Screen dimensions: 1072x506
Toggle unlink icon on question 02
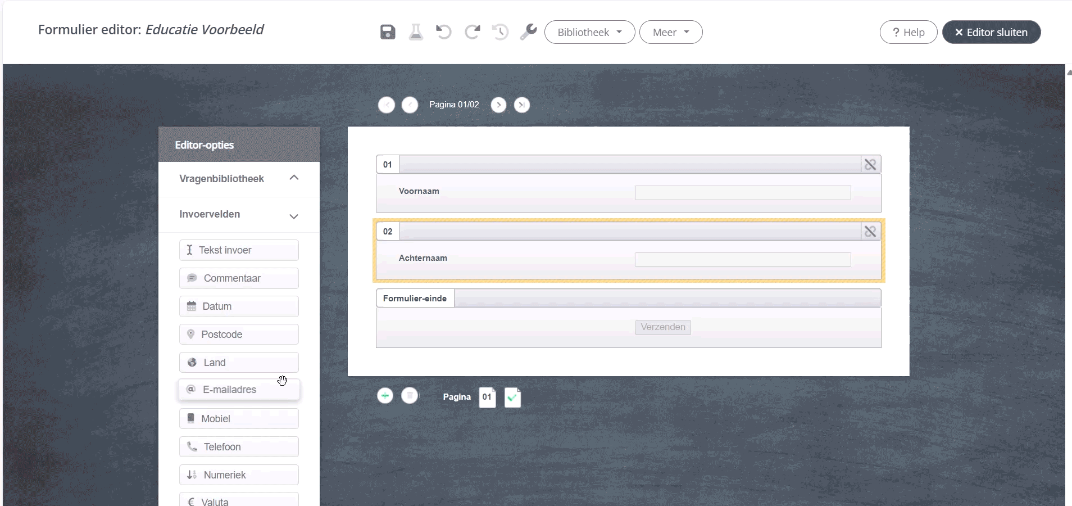pos(870,232)
